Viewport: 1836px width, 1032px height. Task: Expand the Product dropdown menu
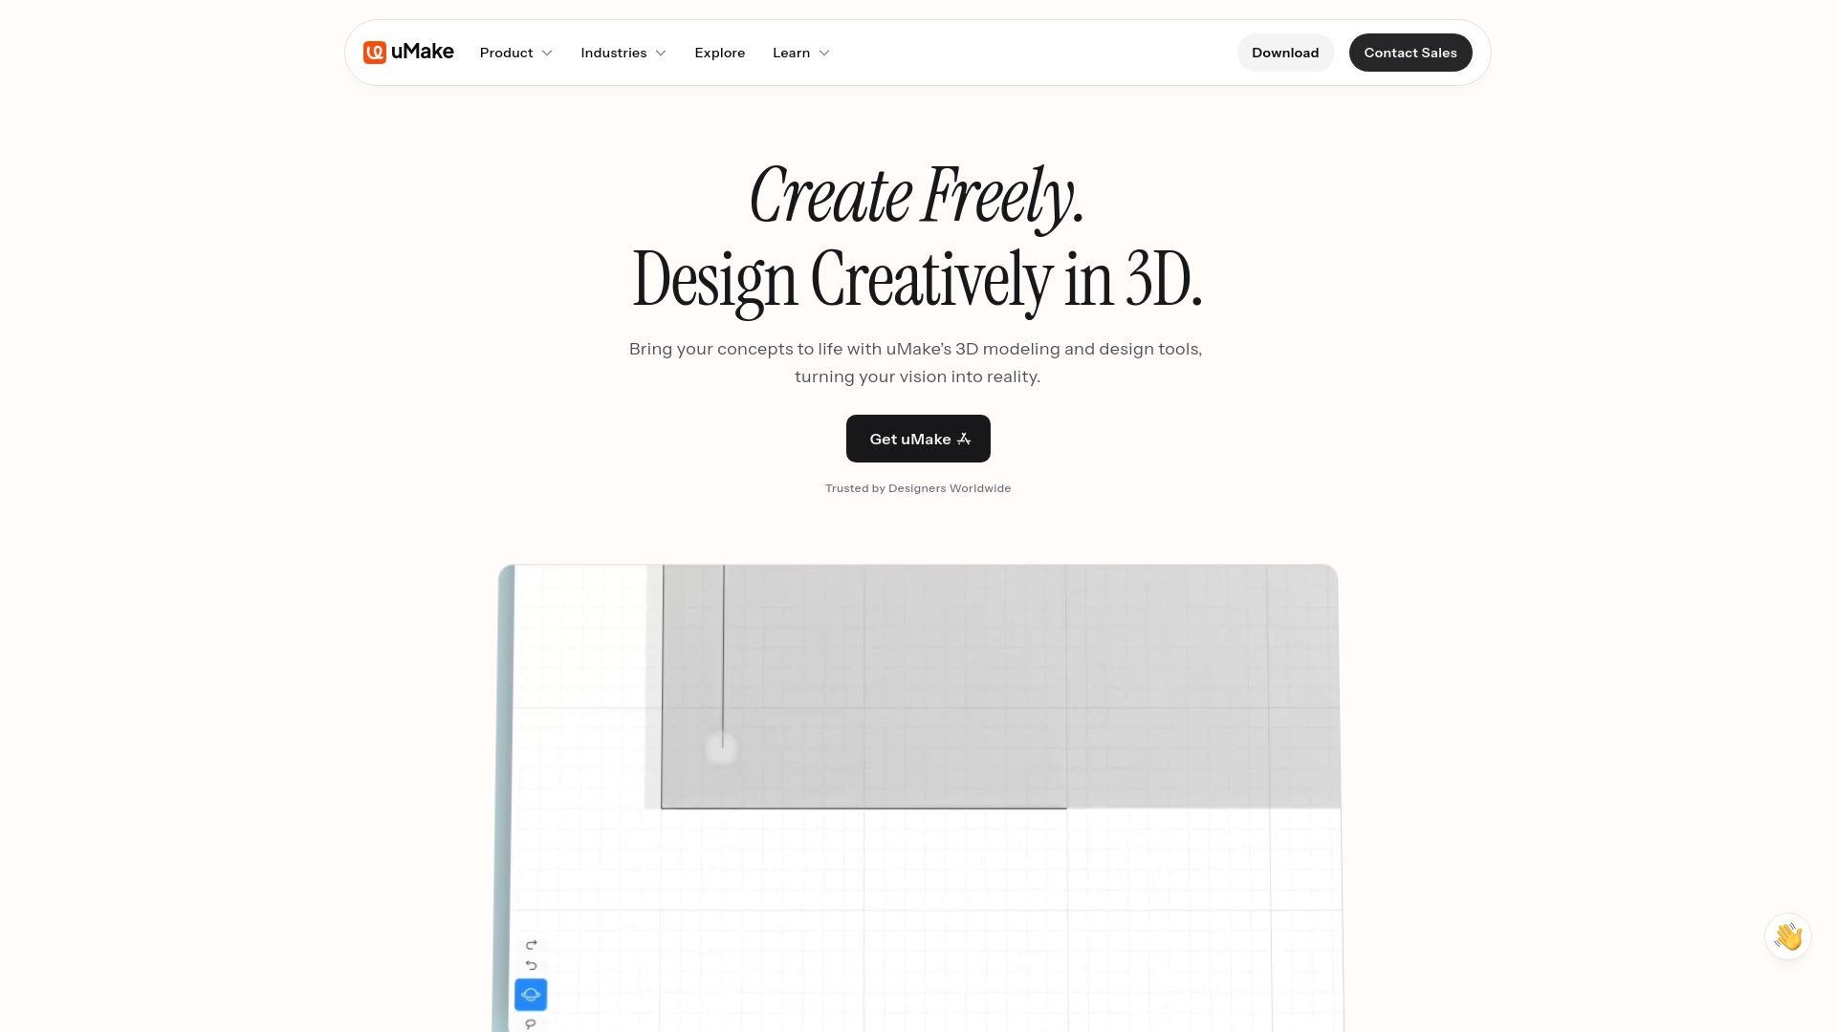point(515,52)
